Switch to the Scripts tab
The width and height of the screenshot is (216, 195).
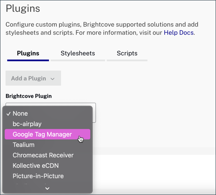point(127,53)
